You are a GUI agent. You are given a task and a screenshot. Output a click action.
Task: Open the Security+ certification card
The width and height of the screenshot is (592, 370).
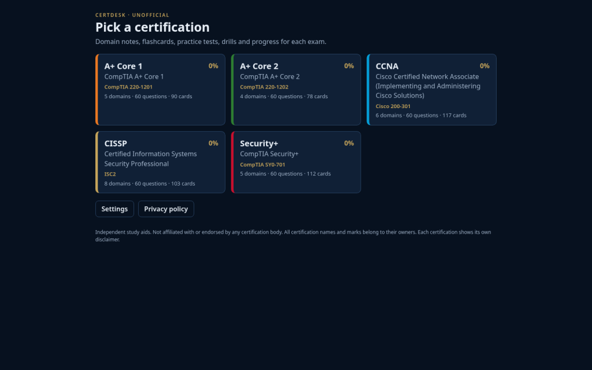point(296,162)
